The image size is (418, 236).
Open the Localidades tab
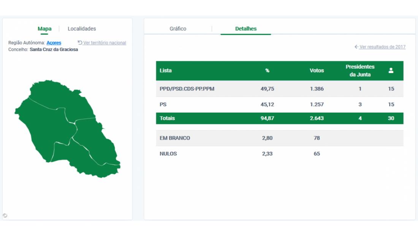click(x=82, y=29)
